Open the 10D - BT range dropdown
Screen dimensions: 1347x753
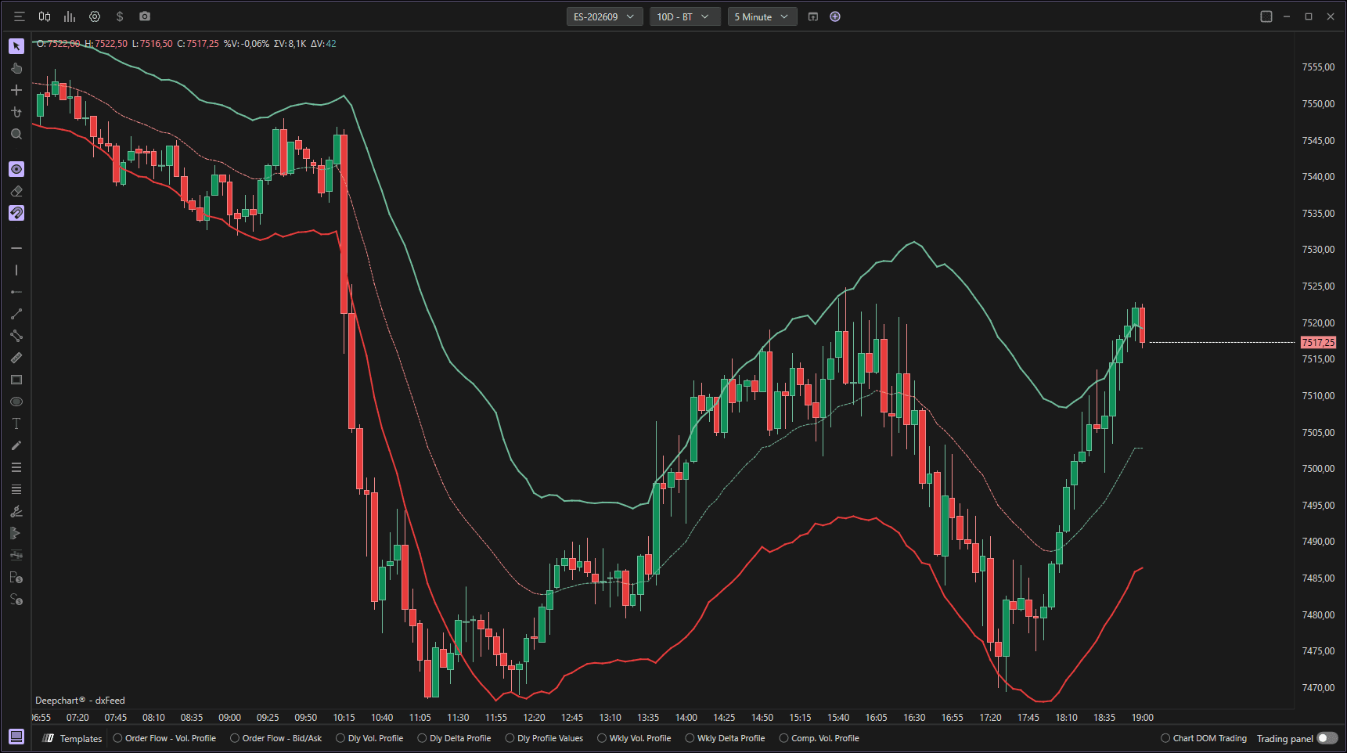tap(685, 16)
